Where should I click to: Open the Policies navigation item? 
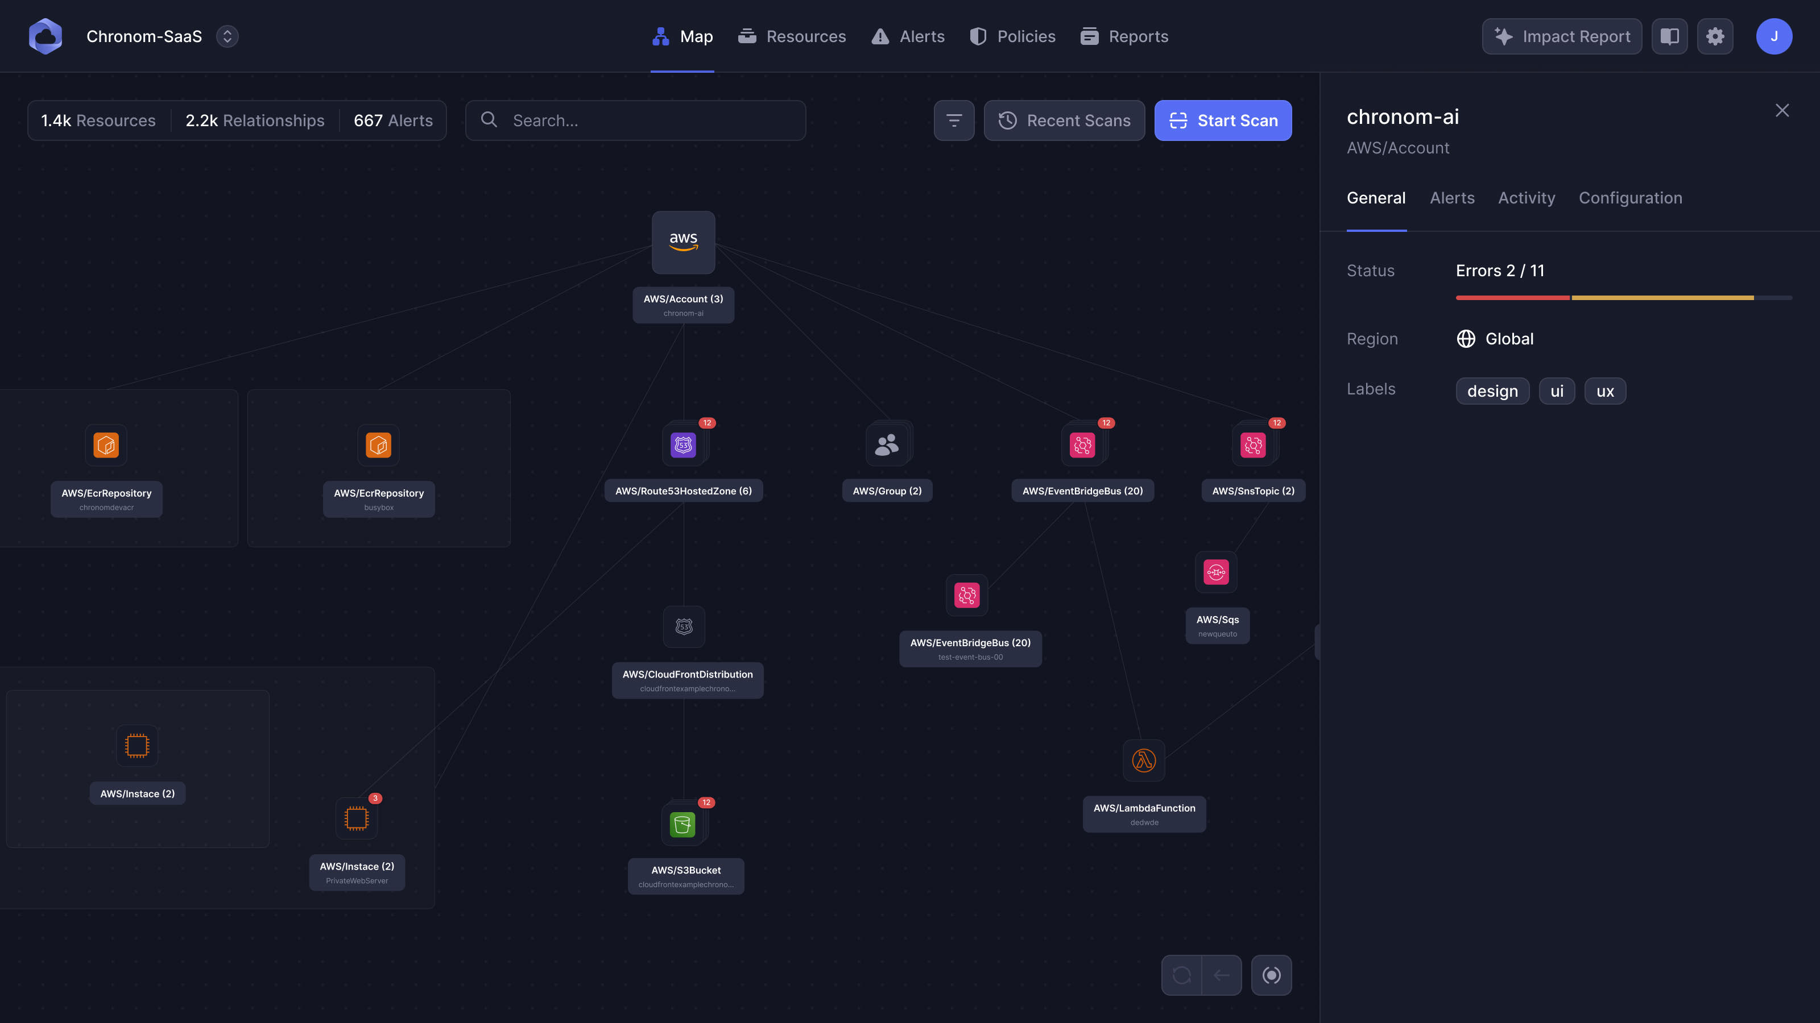coord(1012,36)
